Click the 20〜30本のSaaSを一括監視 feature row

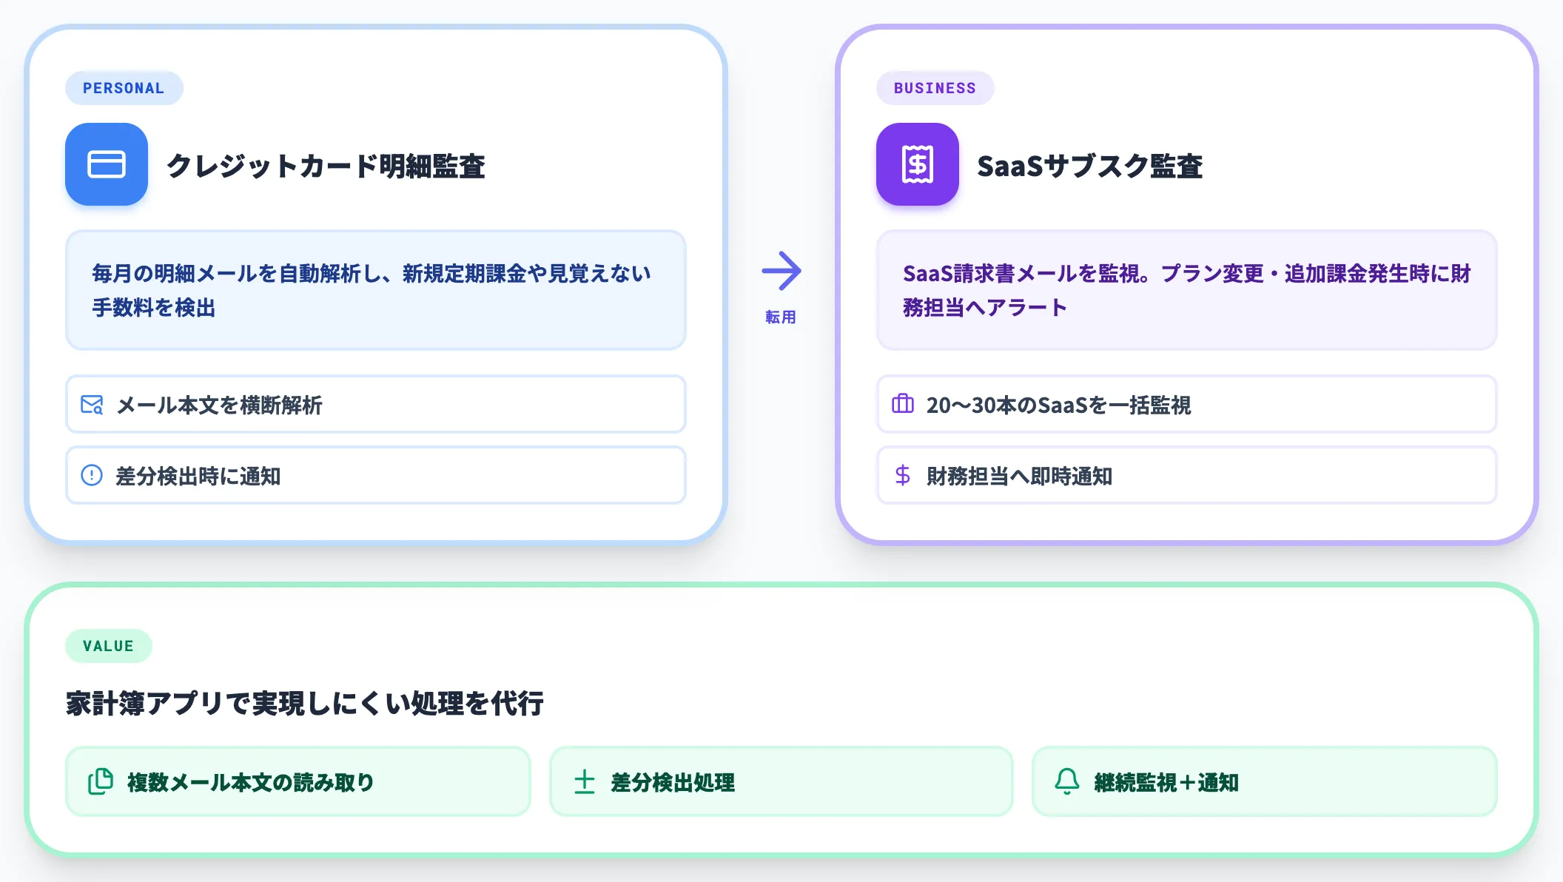[1187, 404]
